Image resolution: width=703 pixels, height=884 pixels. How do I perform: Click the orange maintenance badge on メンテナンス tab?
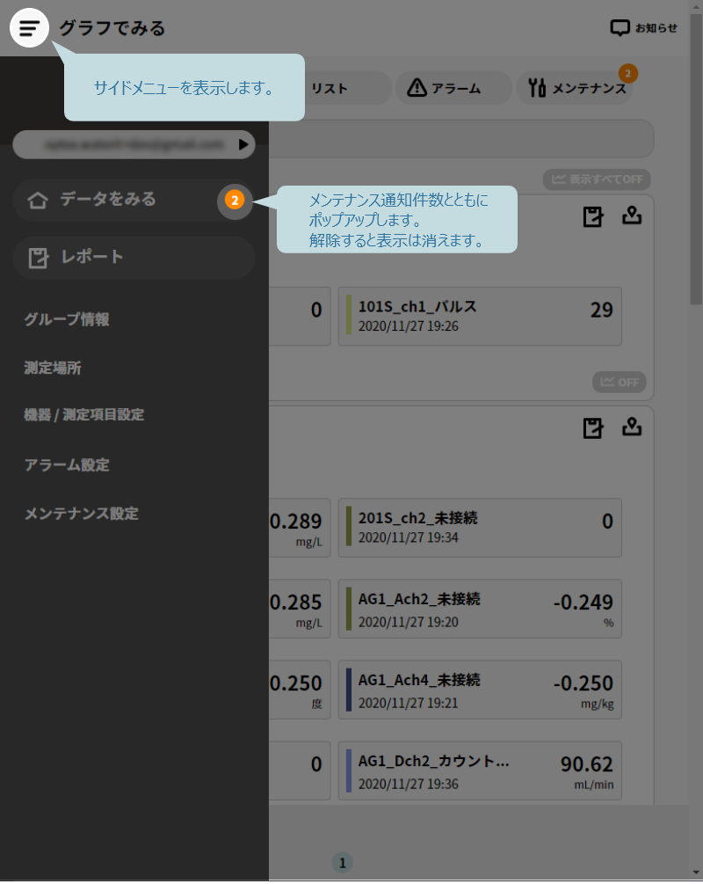coord(628,74)
